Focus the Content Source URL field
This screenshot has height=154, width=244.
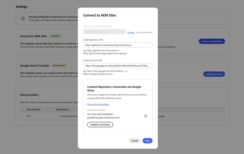(x=118, y=66)
